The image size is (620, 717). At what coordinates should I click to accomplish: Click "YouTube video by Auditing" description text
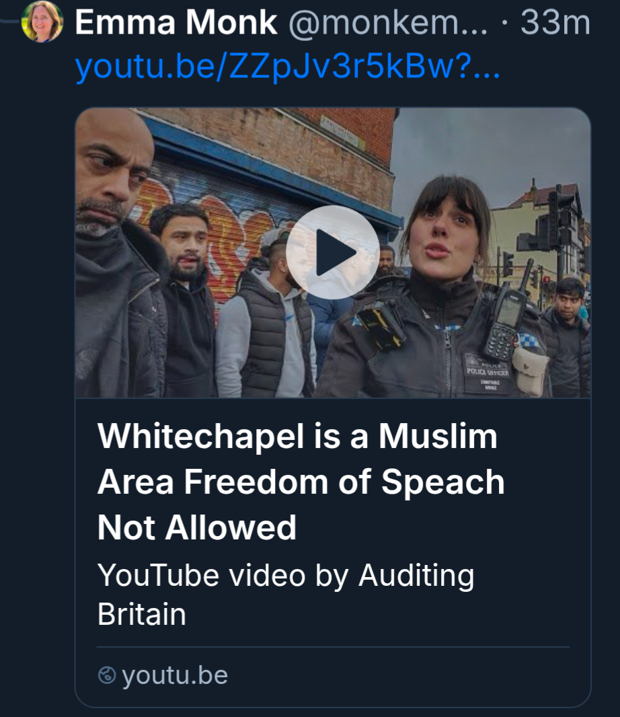click(286, 576)
